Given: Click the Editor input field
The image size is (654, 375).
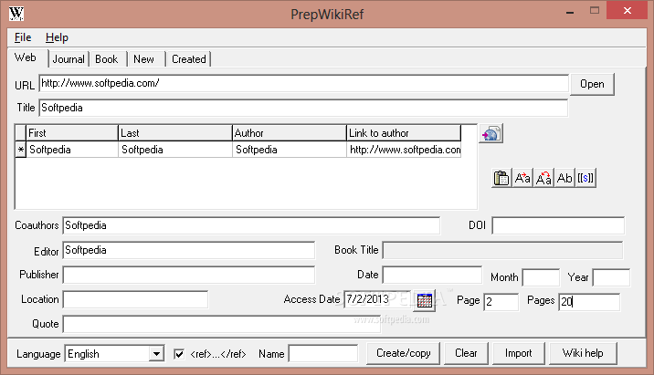Looking at the screenshot, I should click(x=189, y=250).
